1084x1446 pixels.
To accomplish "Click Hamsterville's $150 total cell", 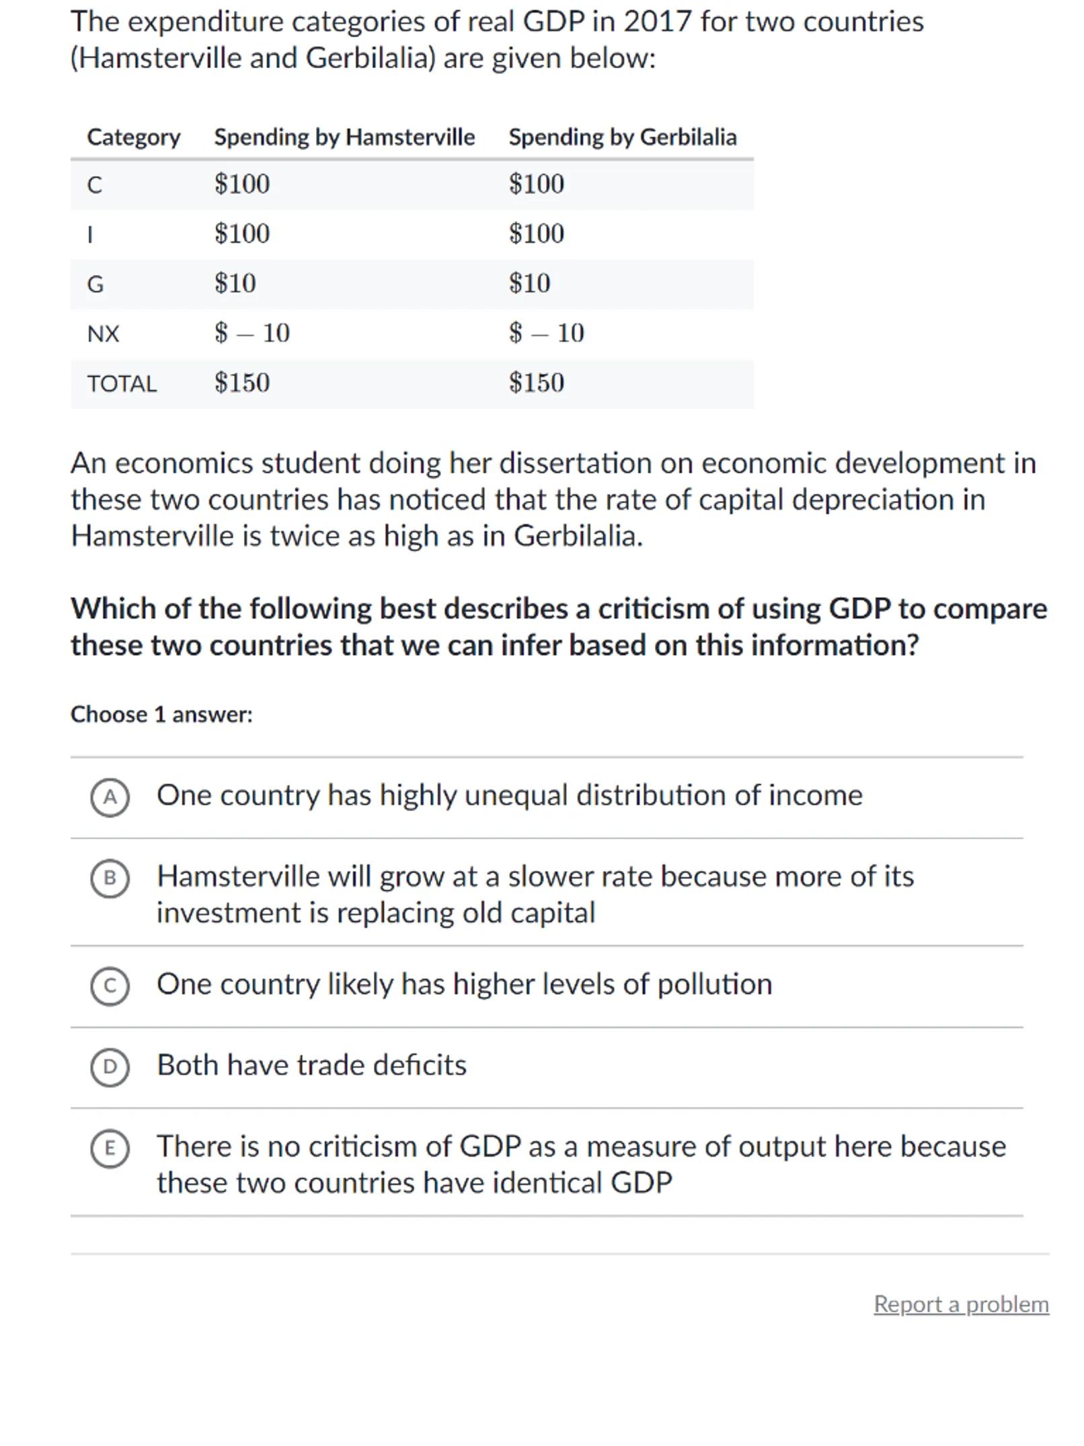I will point(242,383).
